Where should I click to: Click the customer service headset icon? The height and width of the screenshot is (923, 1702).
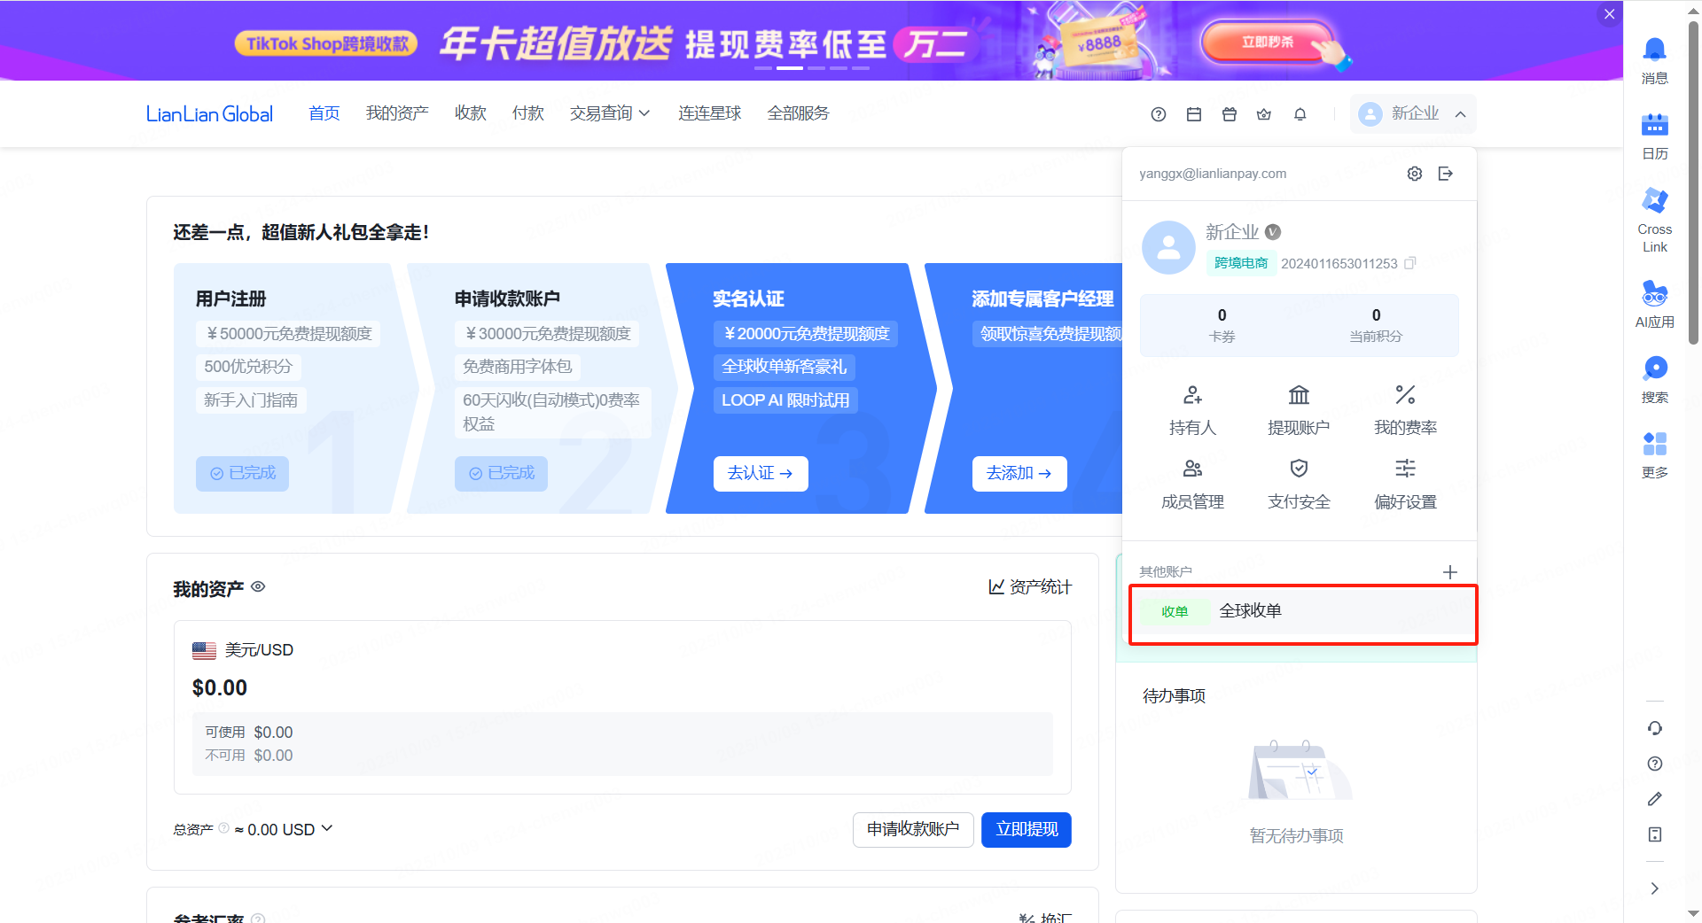[1654, 728]
